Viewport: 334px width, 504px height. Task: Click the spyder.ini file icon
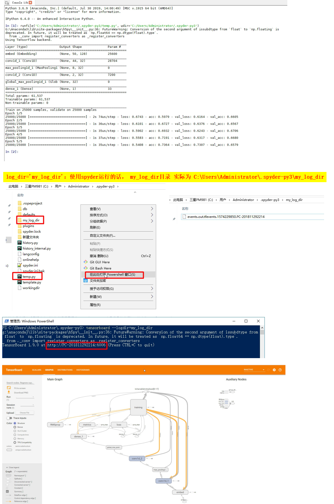(20, 265)
